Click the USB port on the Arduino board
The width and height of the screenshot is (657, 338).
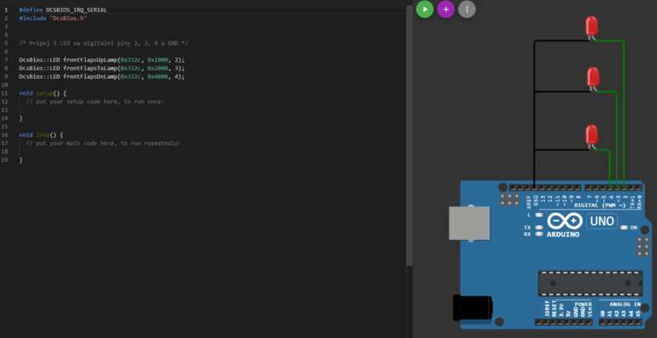469,223
